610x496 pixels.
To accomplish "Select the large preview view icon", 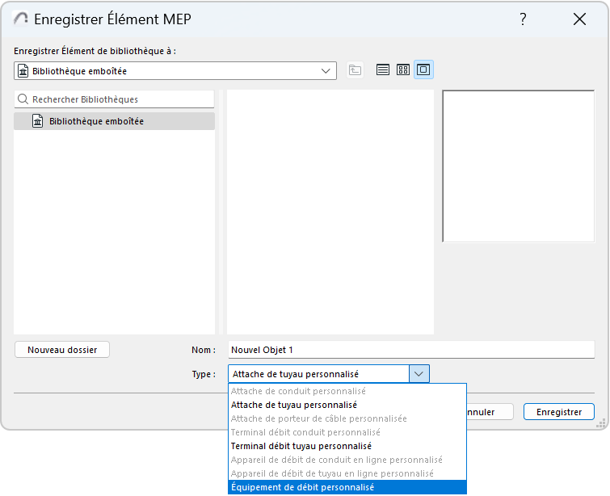I will coord(423,69).
